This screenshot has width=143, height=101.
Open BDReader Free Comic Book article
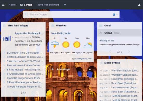click(x=24, y=53)
